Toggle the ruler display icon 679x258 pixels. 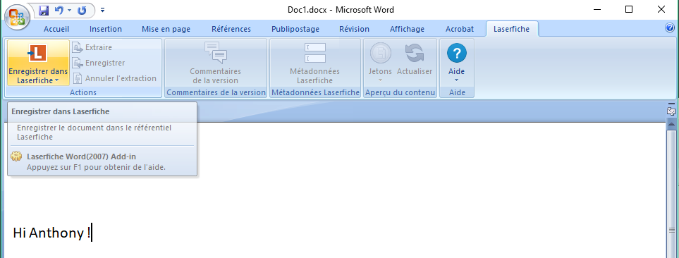(x=671, y=111)
